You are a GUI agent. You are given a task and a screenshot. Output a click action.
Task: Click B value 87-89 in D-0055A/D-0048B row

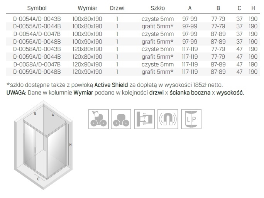(218, 42)
